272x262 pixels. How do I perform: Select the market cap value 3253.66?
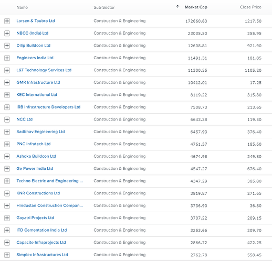(x=198, y=231)
